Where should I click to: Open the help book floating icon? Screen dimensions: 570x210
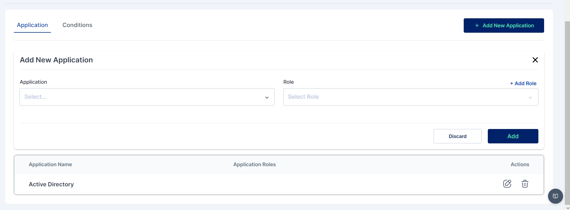point(555,196)
